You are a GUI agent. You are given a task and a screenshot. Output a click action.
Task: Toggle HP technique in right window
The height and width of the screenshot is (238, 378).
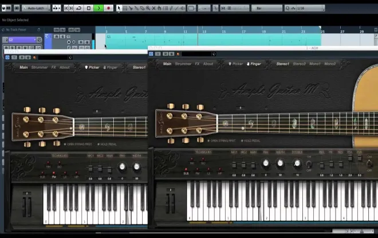[x=220, y=171]
